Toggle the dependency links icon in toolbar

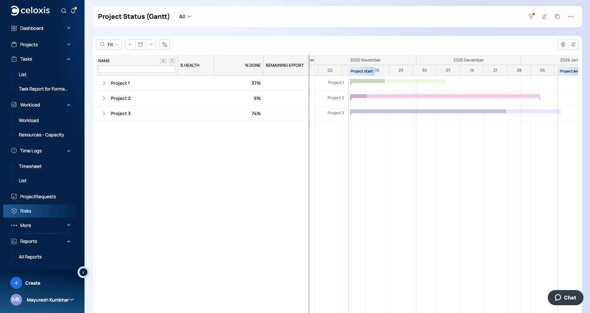[x=165, y=44]
